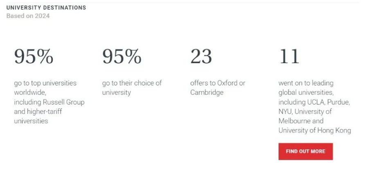The image size is (382, 171).
Task: Click the word 'Cambridge' in the description
Action: (x=207, y=93)
